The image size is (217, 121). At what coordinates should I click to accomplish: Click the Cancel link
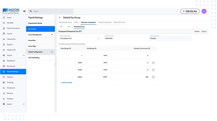tap(197, 31)
